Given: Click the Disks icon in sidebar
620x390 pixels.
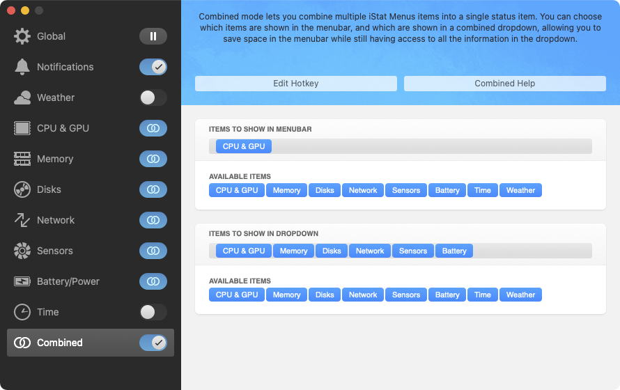Looking at the screenshot, I should point(22,189).
